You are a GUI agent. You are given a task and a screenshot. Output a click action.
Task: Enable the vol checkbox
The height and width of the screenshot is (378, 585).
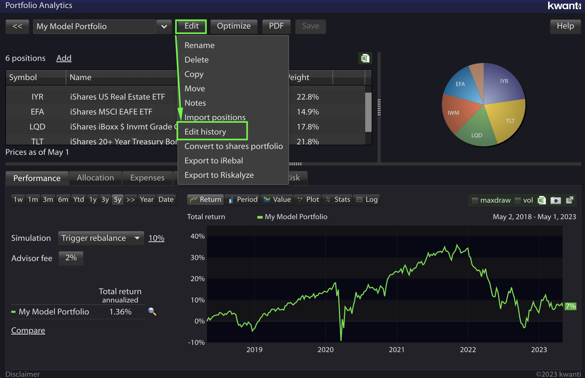[518, 200]
